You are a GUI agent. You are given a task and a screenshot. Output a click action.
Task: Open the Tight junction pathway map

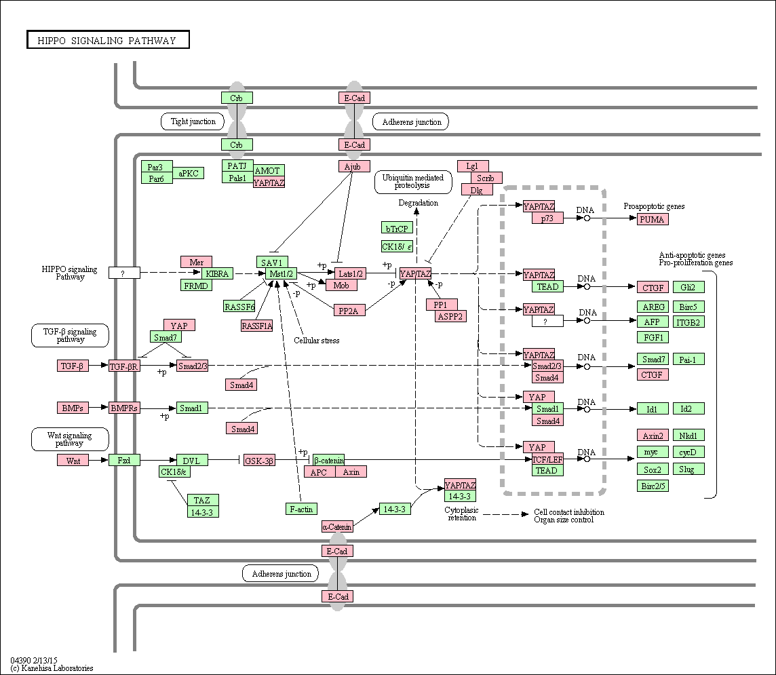coord(193,121)
